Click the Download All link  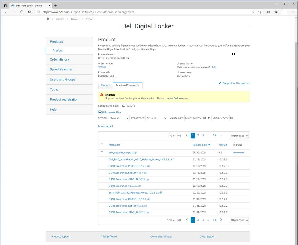(x=105, y=126)
